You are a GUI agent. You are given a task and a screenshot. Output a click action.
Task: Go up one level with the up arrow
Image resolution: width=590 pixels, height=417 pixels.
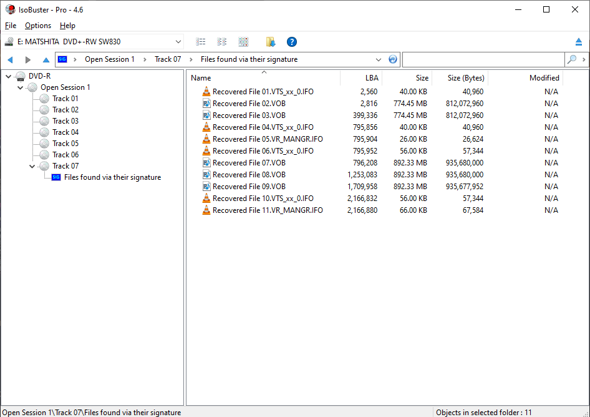[46, 59]
